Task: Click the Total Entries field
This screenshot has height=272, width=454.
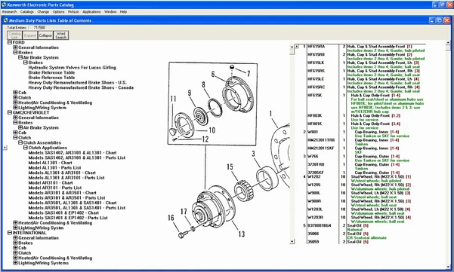Action: 39,27
